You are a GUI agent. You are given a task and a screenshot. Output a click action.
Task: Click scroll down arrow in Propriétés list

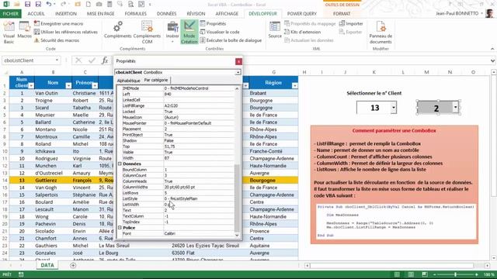click(x=237, y=235)
